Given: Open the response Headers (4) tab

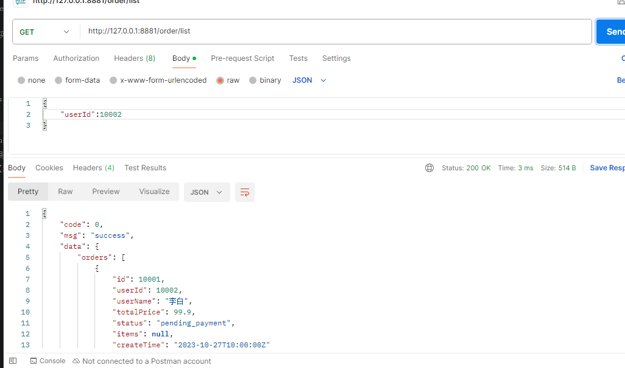Looking at the screenshot, I should pyautogui.click(x=94, y=168).
